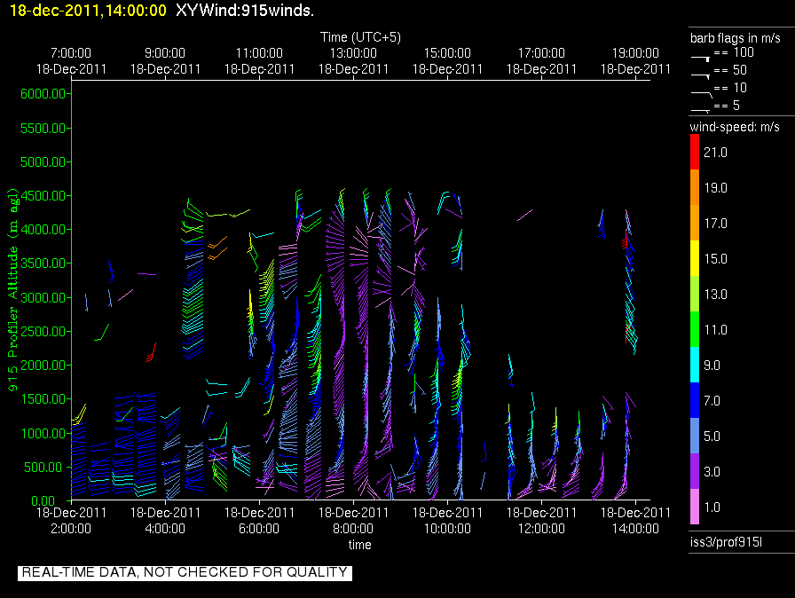
Task: Click the XYWind:915winds plot title
Action: [245, 10]
